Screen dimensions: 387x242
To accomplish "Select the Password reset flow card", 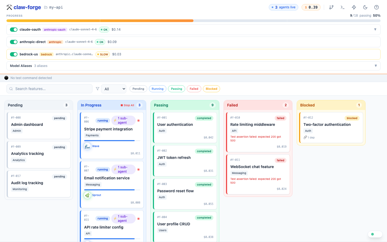I will [185, 194].
